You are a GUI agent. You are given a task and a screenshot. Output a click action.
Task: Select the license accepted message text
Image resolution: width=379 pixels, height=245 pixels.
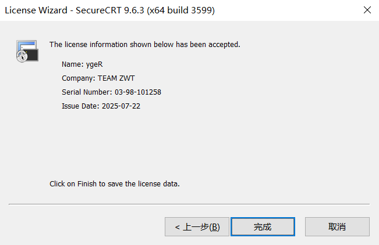(x=145, y=45)
